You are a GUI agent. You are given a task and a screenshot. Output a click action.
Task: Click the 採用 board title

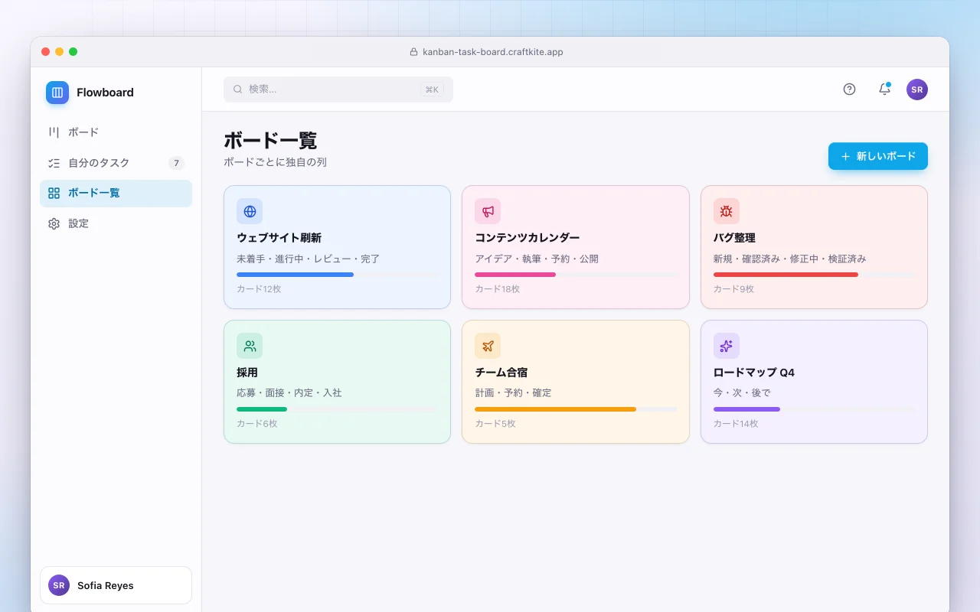(x=247, y=373)
